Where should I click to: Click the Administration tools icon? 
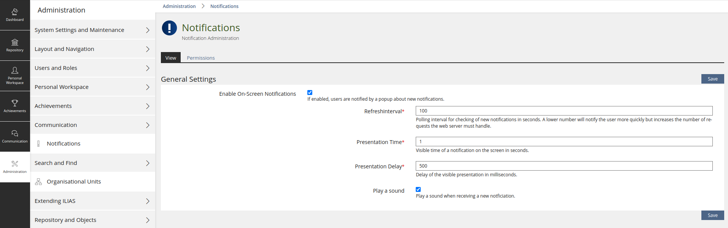[15, 164]
